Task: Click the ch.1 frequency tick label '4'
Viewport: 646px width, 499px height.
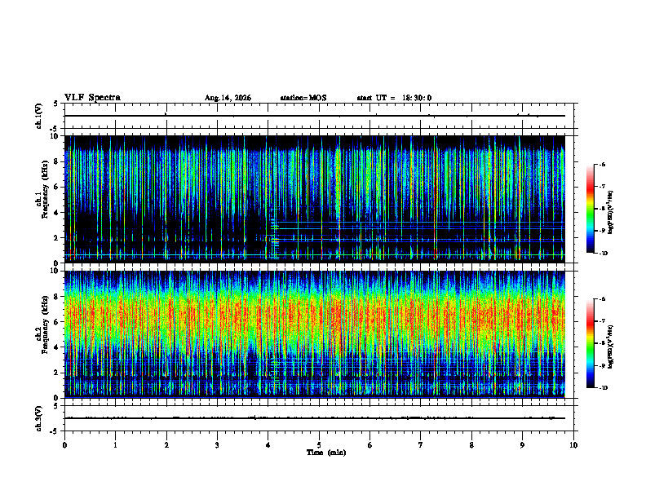Action: pyautogui.click(x=57, y=213)
